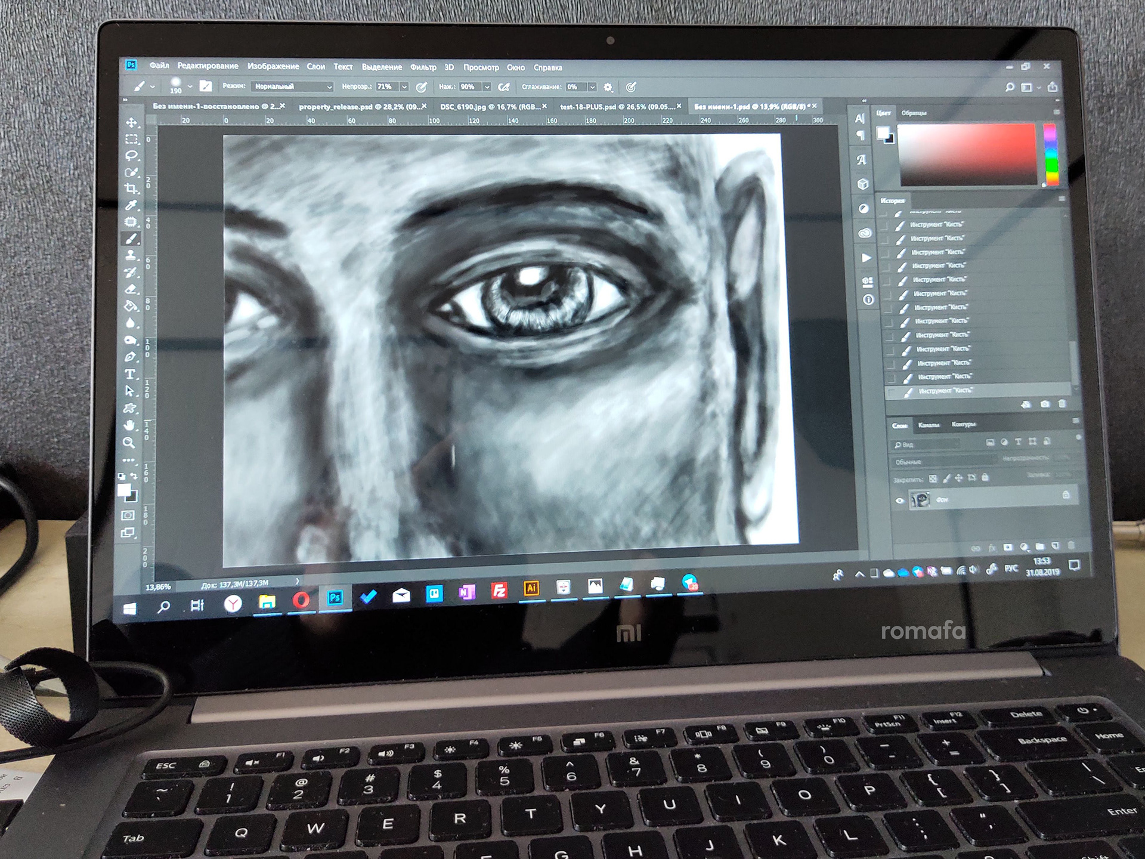Open the Paragraph panel icon

(860, 135)
